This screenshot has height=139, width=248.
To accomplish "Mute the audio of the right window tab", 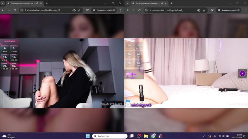I will pyautogui.click(x=162, y=3).
